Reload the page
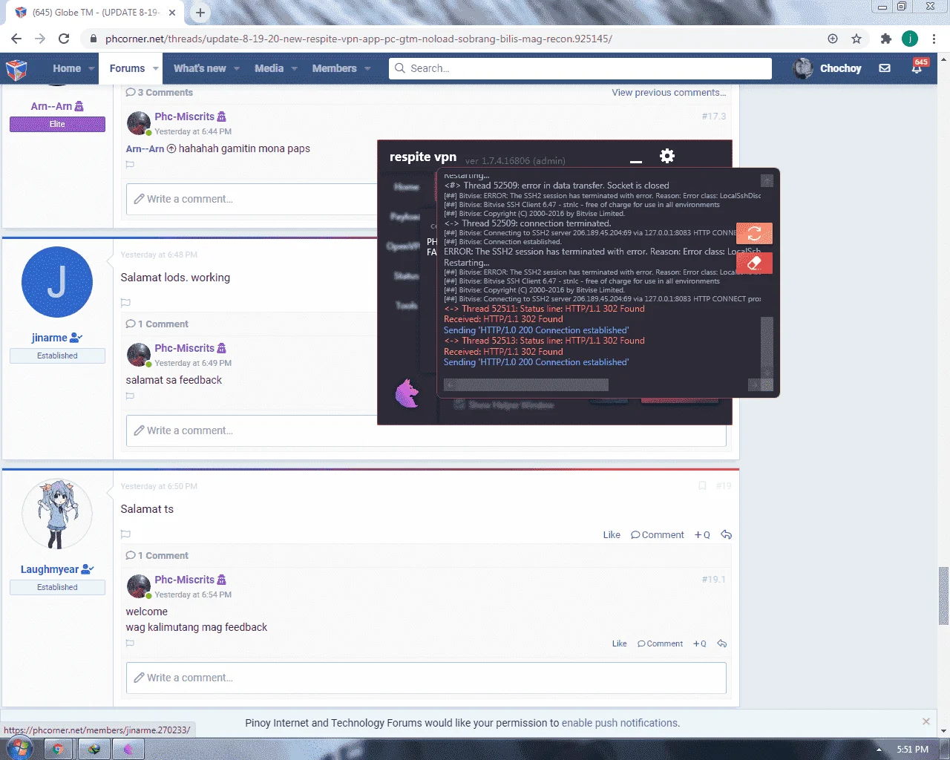 (x=64, y=39)
